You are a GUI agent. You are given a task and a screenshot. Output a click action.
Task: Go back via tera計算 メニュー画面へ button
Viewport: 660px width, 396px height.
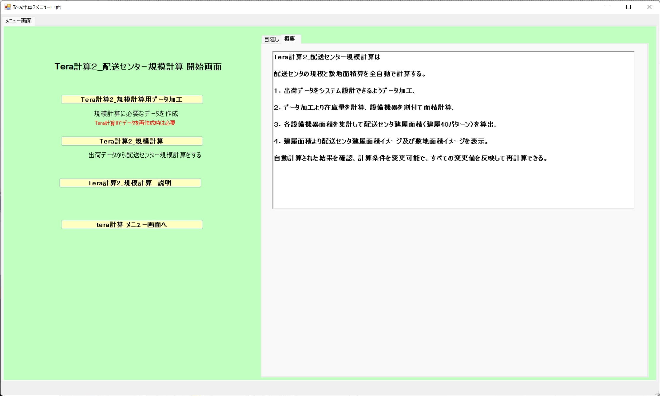click(132, 225)
